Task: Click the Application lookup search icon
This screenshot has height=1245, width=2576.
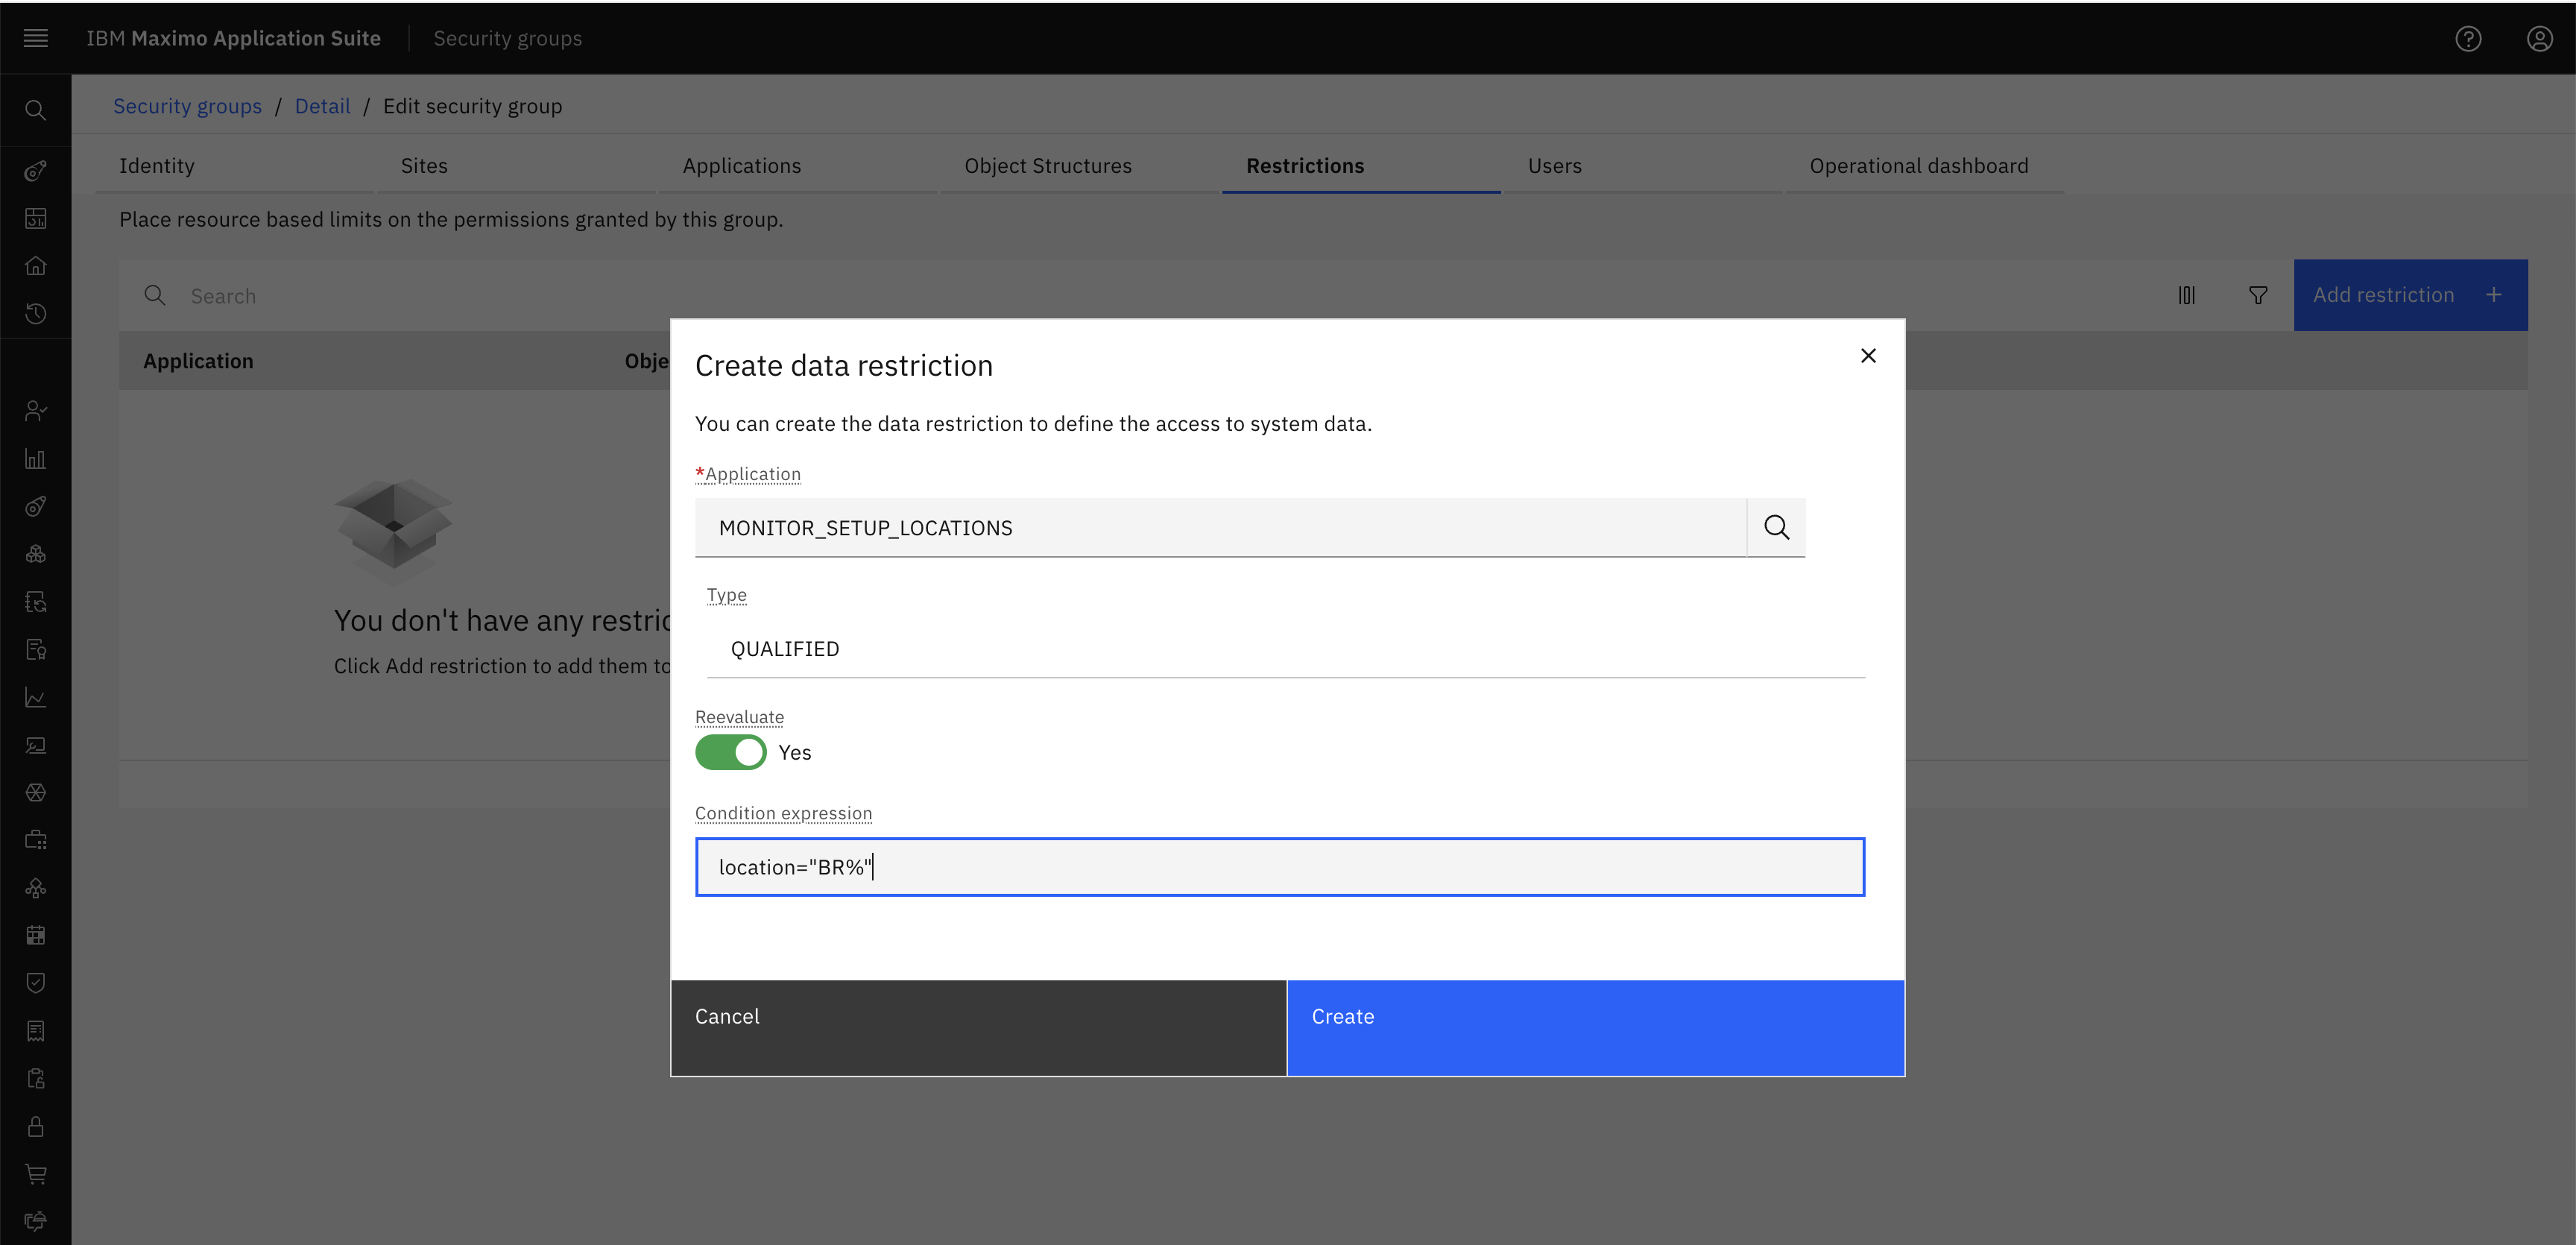Action: tap(1776, 527)
